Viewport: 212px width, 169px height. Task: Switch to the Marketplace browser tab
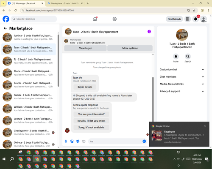click(x=65, y=3)
